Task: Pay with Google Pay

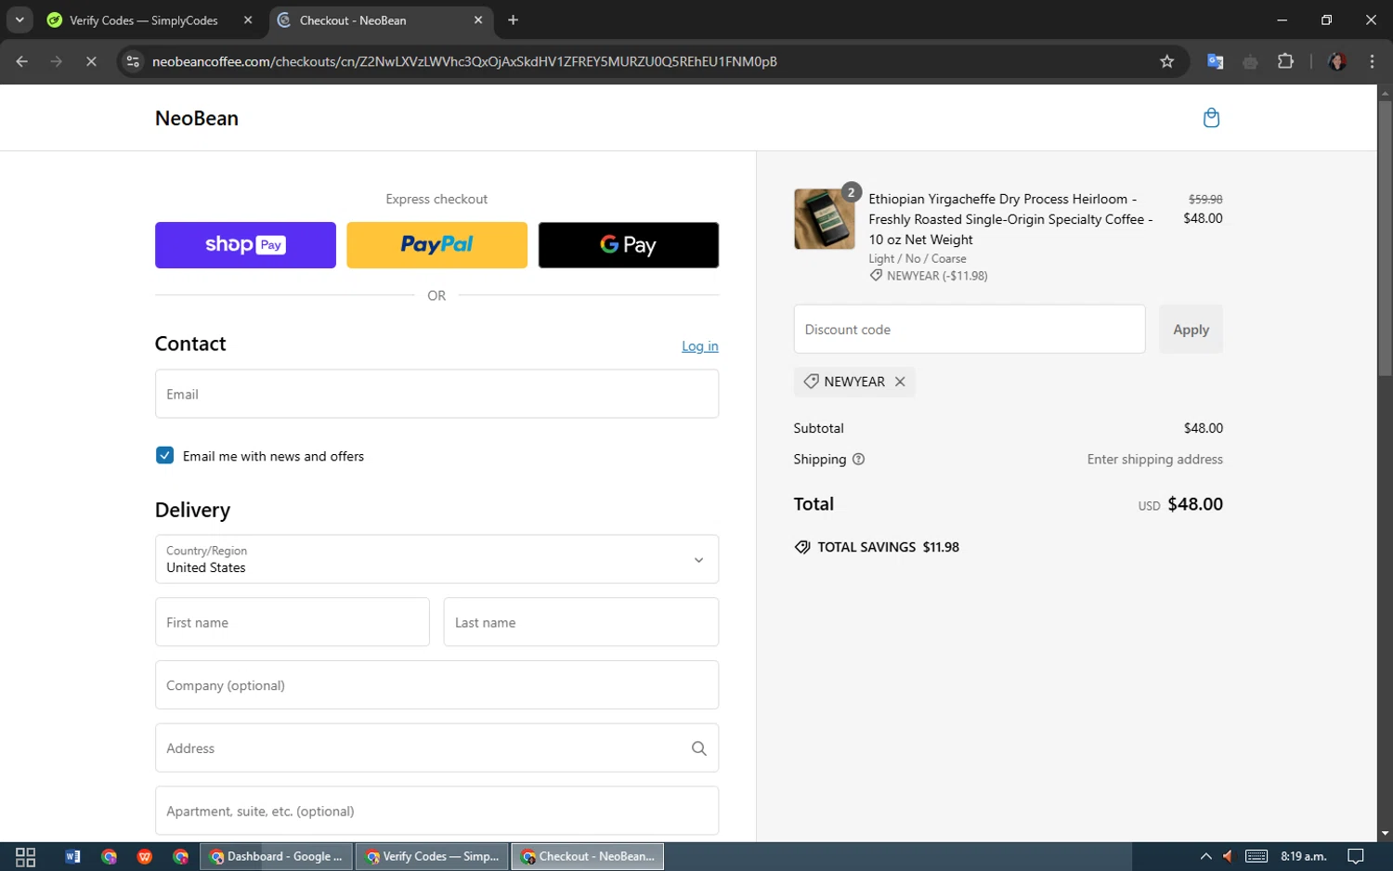Action: point(629,245)
